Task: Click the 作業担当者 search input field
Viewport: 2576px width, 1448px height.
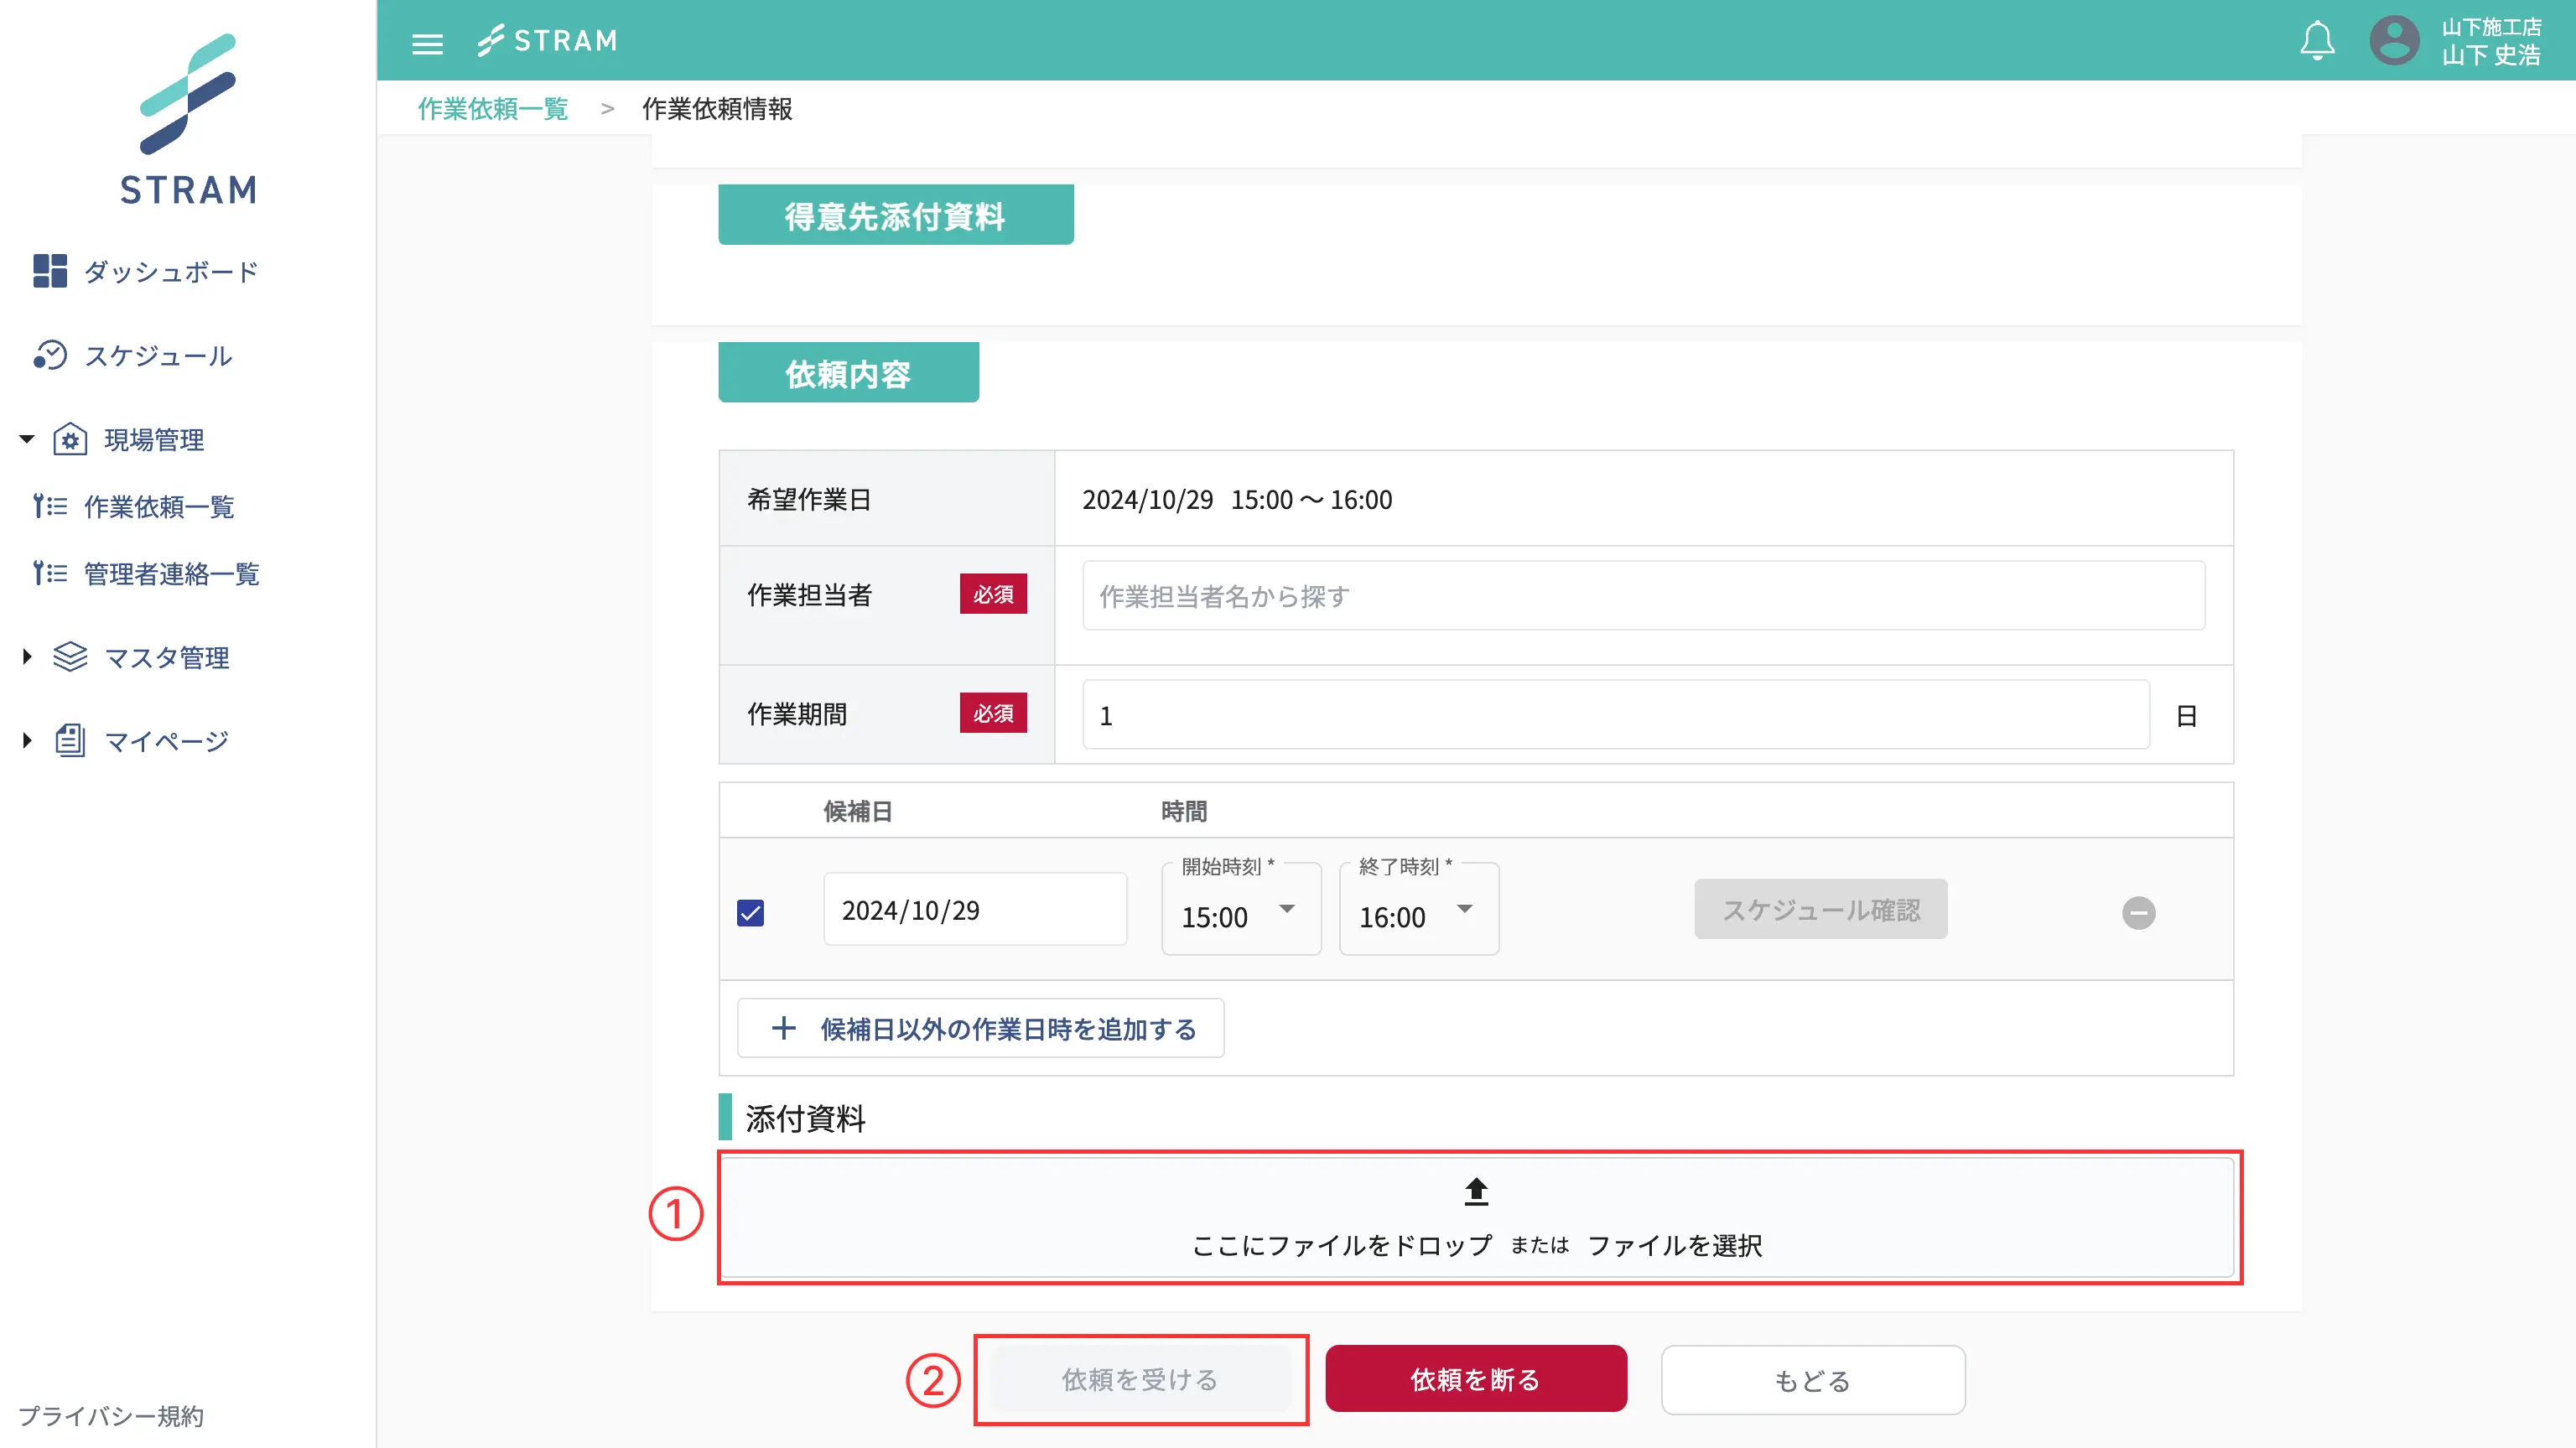Action: (x=1642, y=596)
